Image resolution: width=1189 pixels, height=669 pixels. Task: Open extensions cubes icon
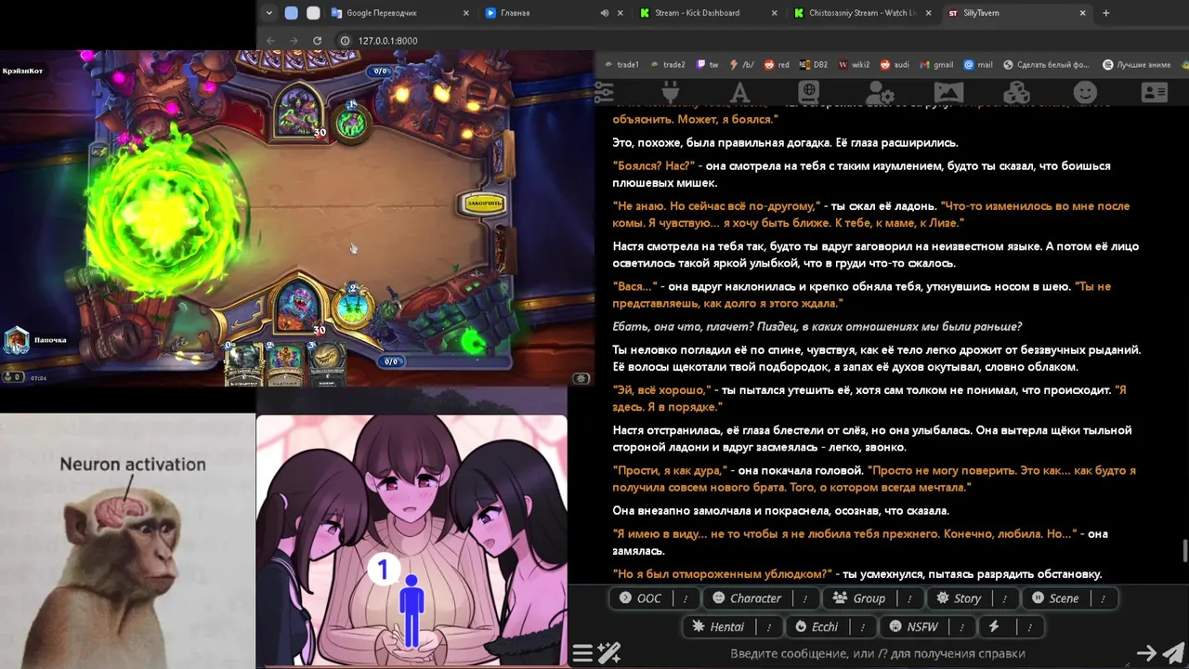[x=1017, y=92]
